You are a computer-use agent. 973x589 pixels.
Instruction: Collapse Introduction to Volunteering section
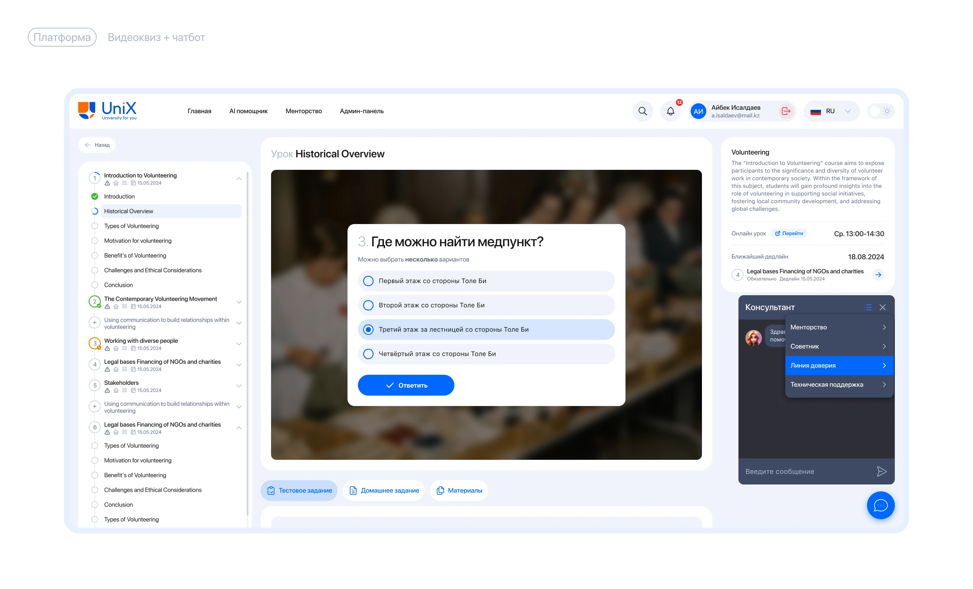(239, 179)
